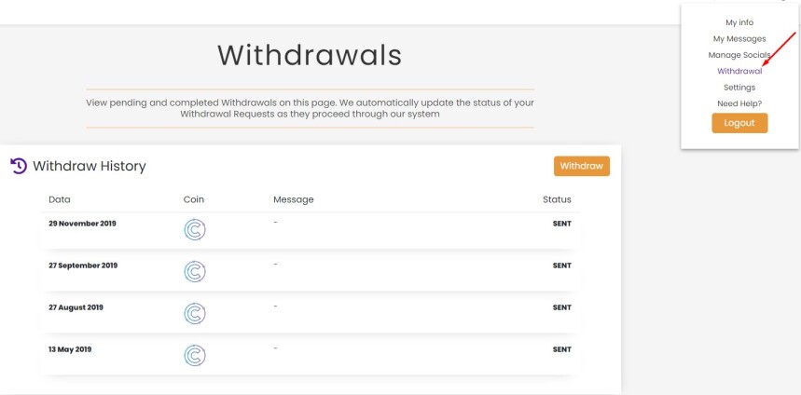Click the Withdraw History clock icon
Viewport: 801px width, 395px height.
coord(19,166)
